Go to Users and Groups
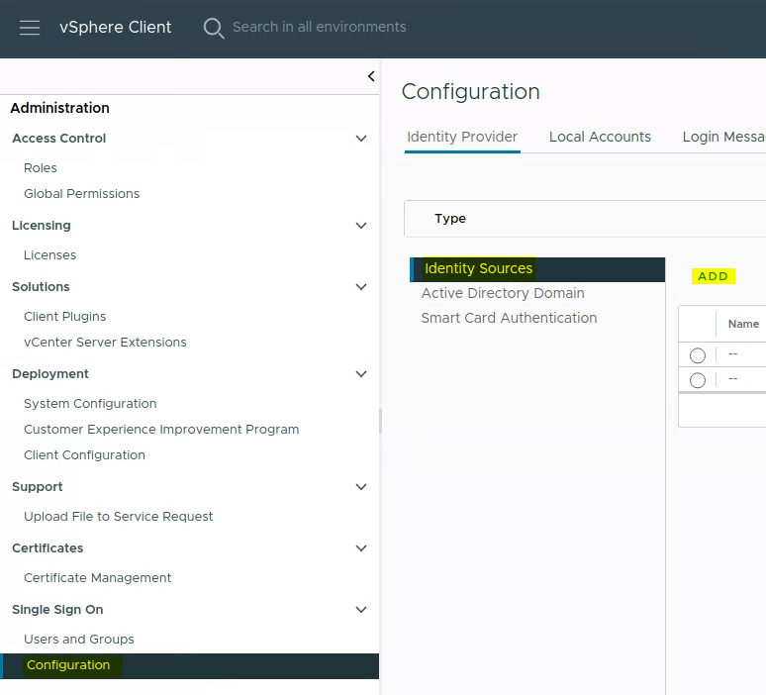Screen dimensions: 766x695 (x=79, y=640)
